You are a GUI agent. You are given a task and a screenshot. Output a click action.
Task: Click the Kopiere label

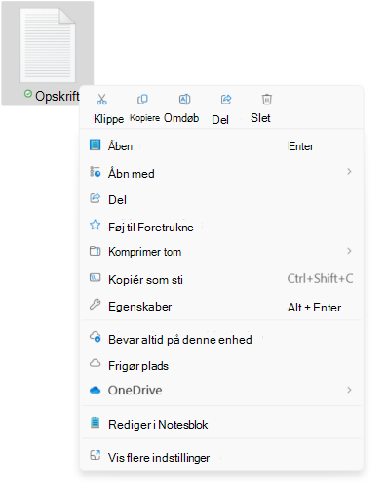point(144,118)
